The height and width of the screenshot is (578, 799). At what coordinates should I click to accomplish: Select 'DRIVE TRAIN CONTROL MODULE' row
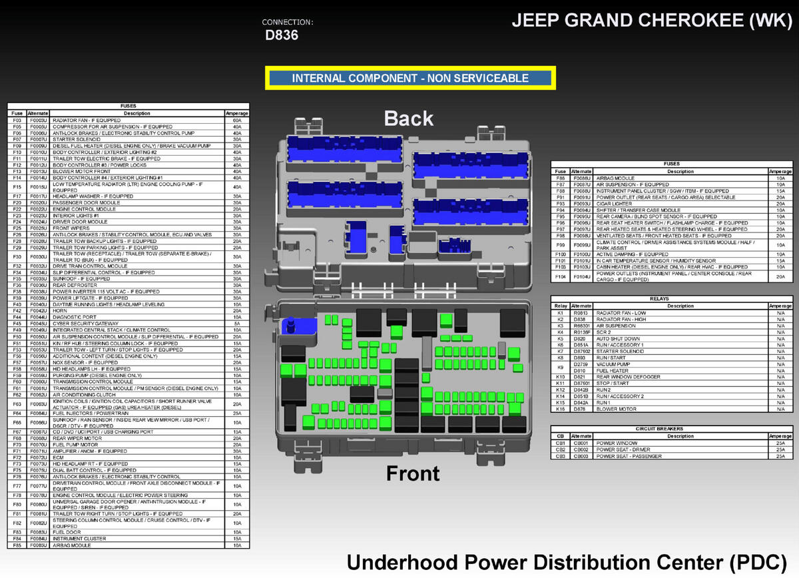[x=129, y=266]
